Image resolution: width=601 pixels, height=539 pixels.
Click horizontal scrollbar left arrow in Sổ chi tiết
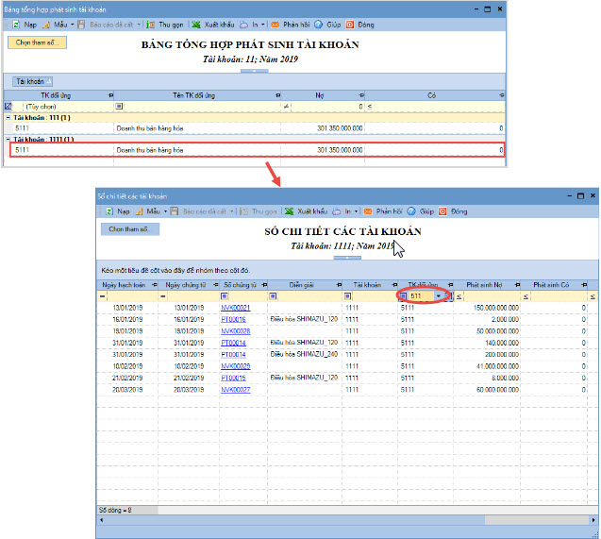click(x=102, y=520)
